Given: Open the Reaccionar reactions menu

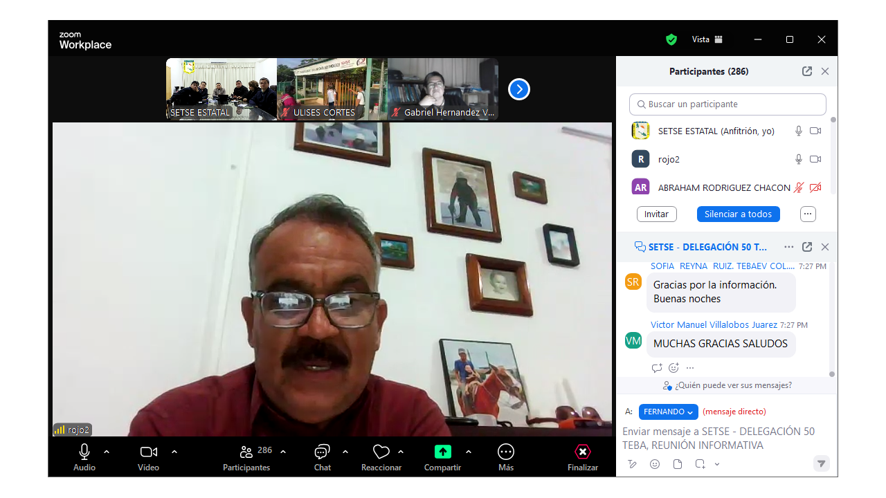Looking at the screenshot, I should [381, 452].
